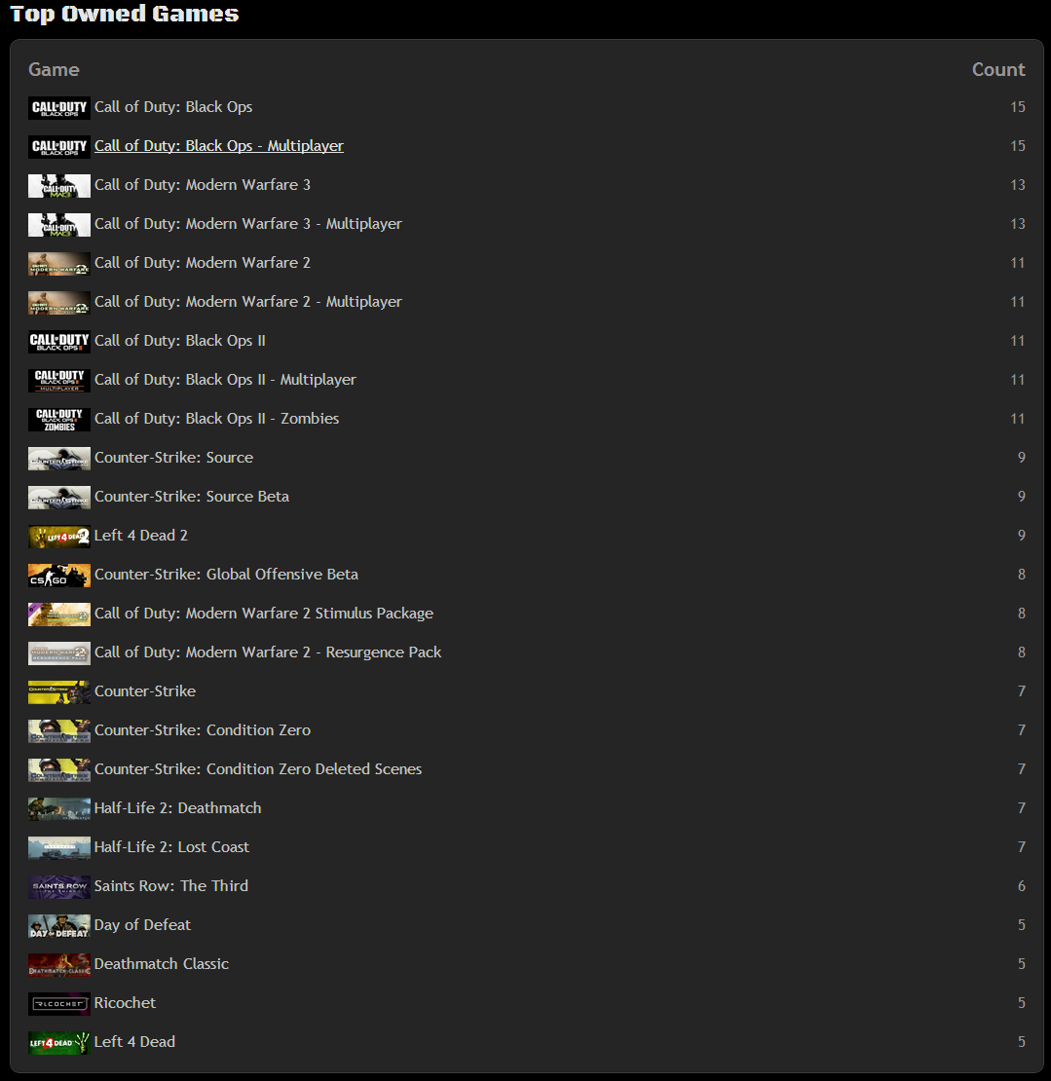The height and width of the screenshot is (1081, 1051).
Task: Click the Modern Warfare 2 - Multiplayer icon
Action: (x=59, y=303)
